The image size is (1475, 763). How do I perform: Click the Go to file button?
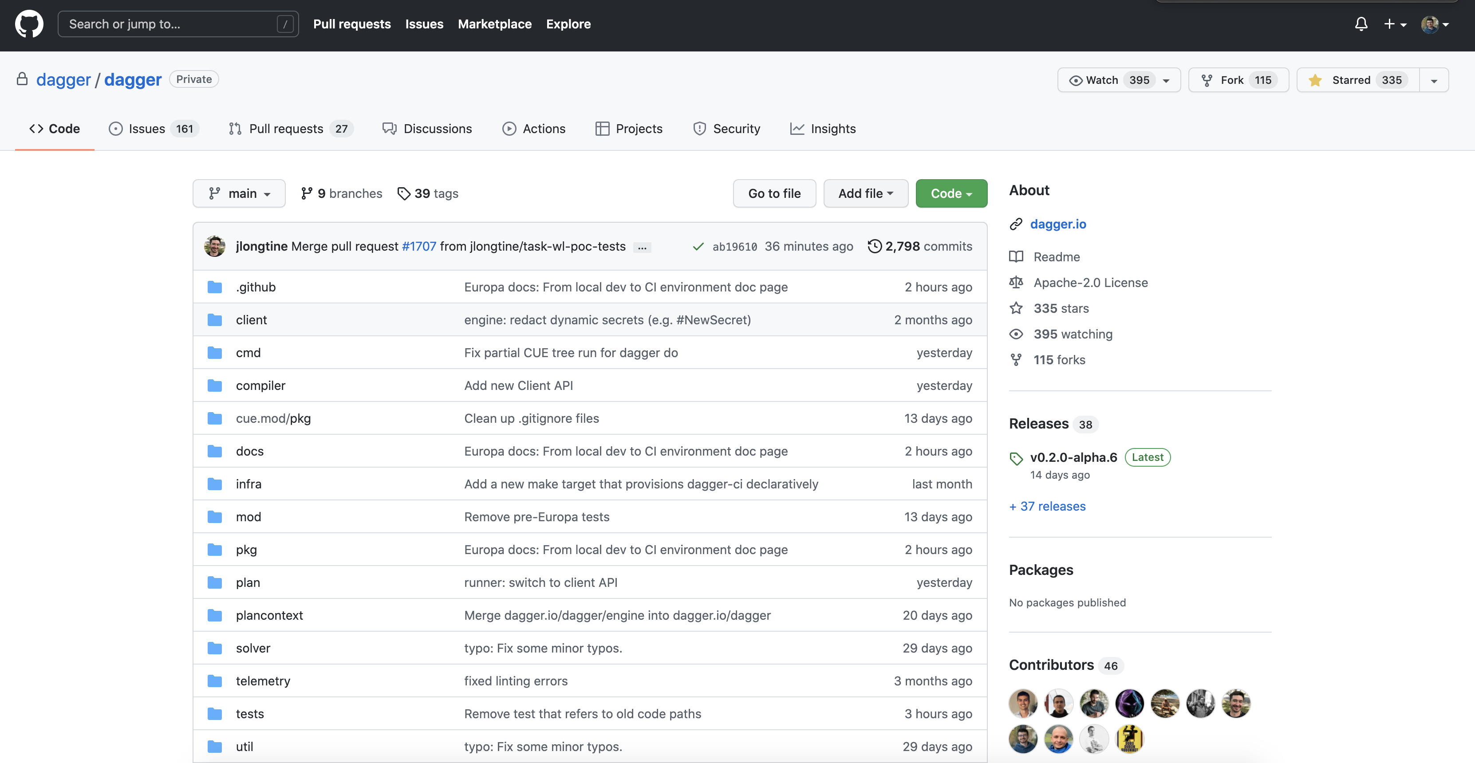[774, 193]
